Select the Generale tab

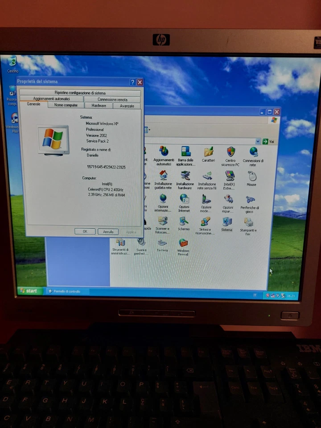coord(33,104)
